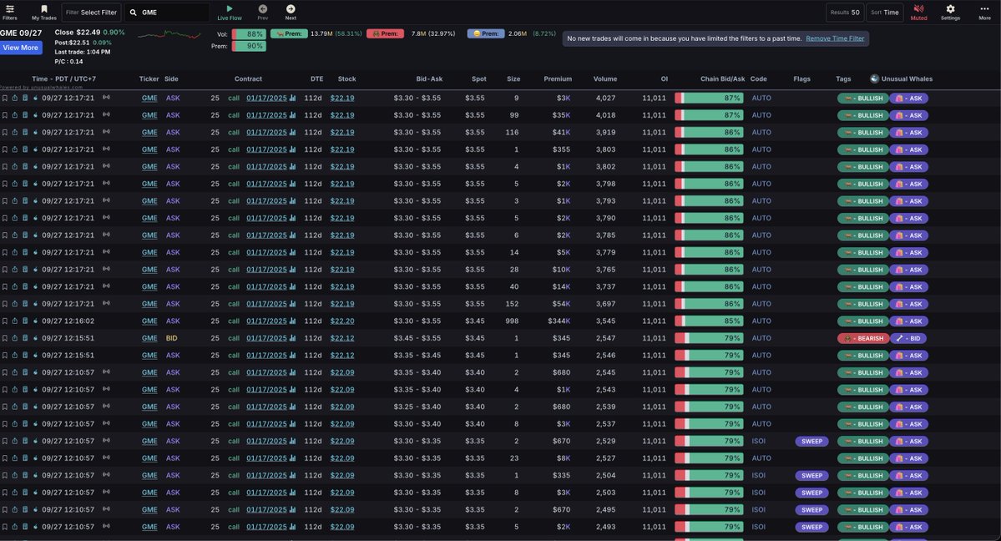Unmute trade sound alerts
The image size is (1001, 541).
coord(918,9)
